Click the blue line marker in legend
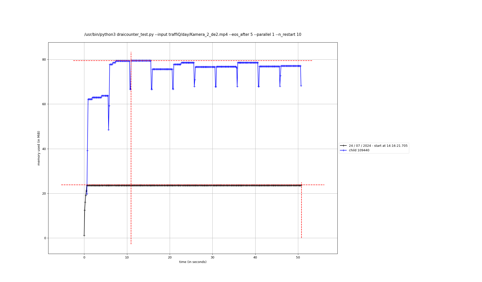The height and width of the screenshot is (282, 482). click(343, 151)
